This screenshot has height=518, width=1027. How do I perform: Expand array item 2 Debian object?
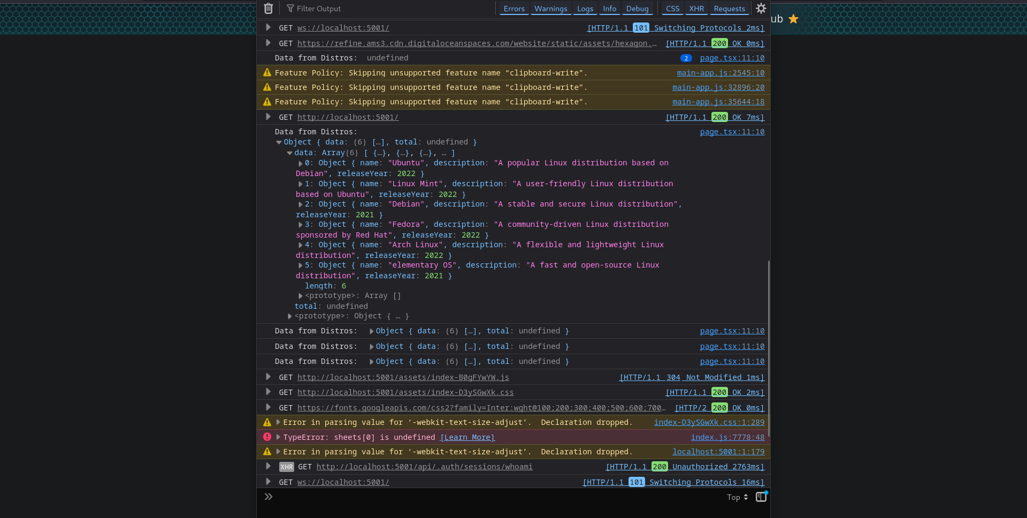(x=301, y=204)
